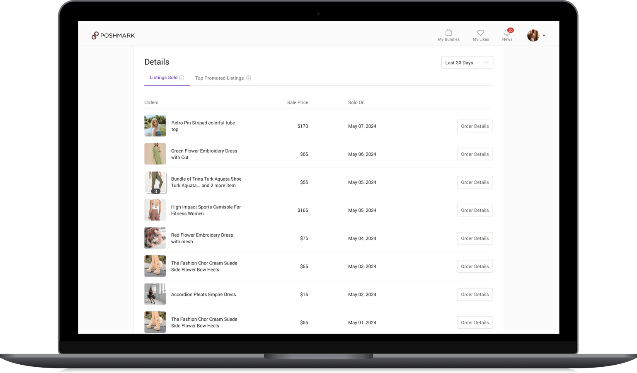This screenshot has width=637, height=373.
Task: Click the user profile avatar
Action: point(533,36)
